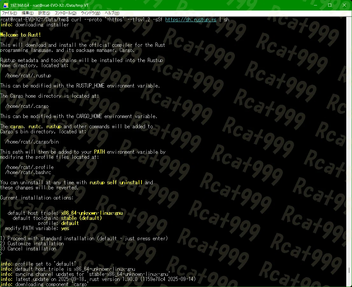This screenshot has width=352, height=287.
Task: Click the Tera Term title bar icon
Action: pyautogui.click(x=6, y=5)
